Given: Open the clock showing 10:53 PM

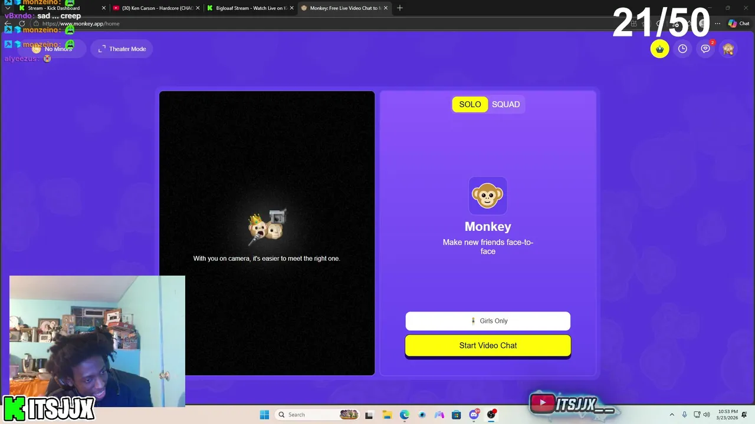Looking at the screenshot, I should 727,415.
